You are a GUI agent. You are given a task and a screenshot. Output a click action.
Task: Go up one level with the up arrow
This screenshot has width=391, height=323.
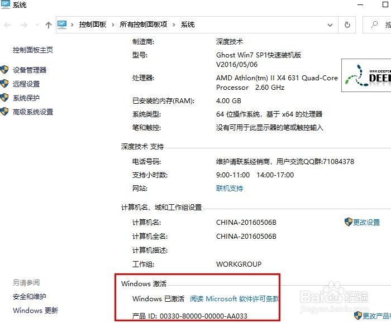(x=49, y=25)
